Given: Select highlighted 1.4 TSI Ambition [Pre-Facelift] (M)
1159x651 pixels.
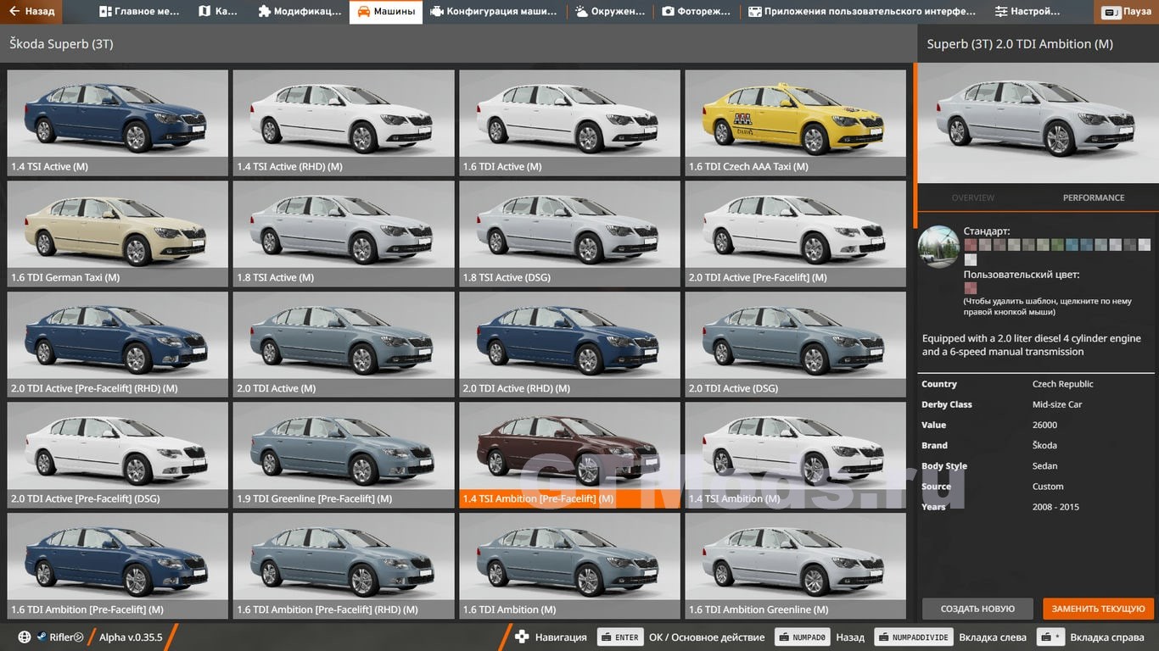Looking at the screenshot, I should pos(569,455).
